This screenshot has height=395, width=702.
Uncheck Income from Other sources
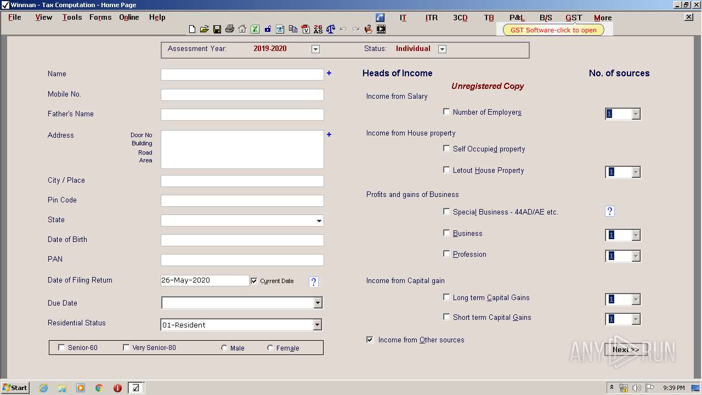click(370, 340)
